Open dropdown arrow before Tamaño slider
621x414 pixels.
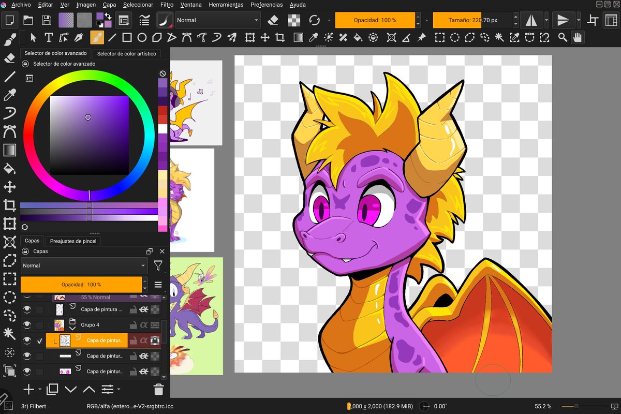click(426, 20)
